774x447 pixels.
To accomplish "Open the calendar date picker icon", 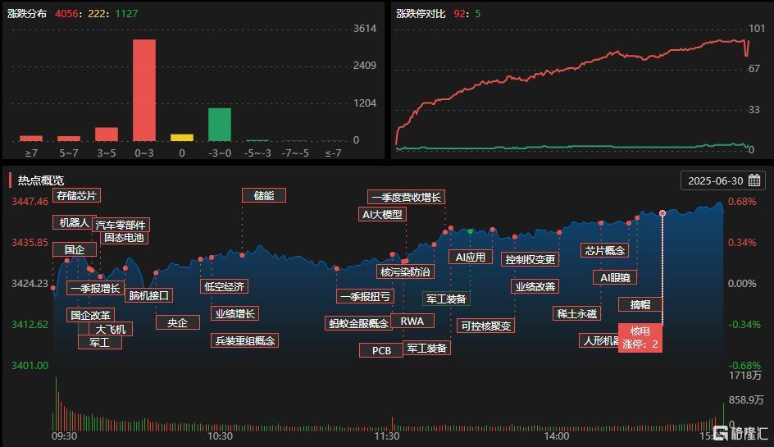I will point(754,180).
